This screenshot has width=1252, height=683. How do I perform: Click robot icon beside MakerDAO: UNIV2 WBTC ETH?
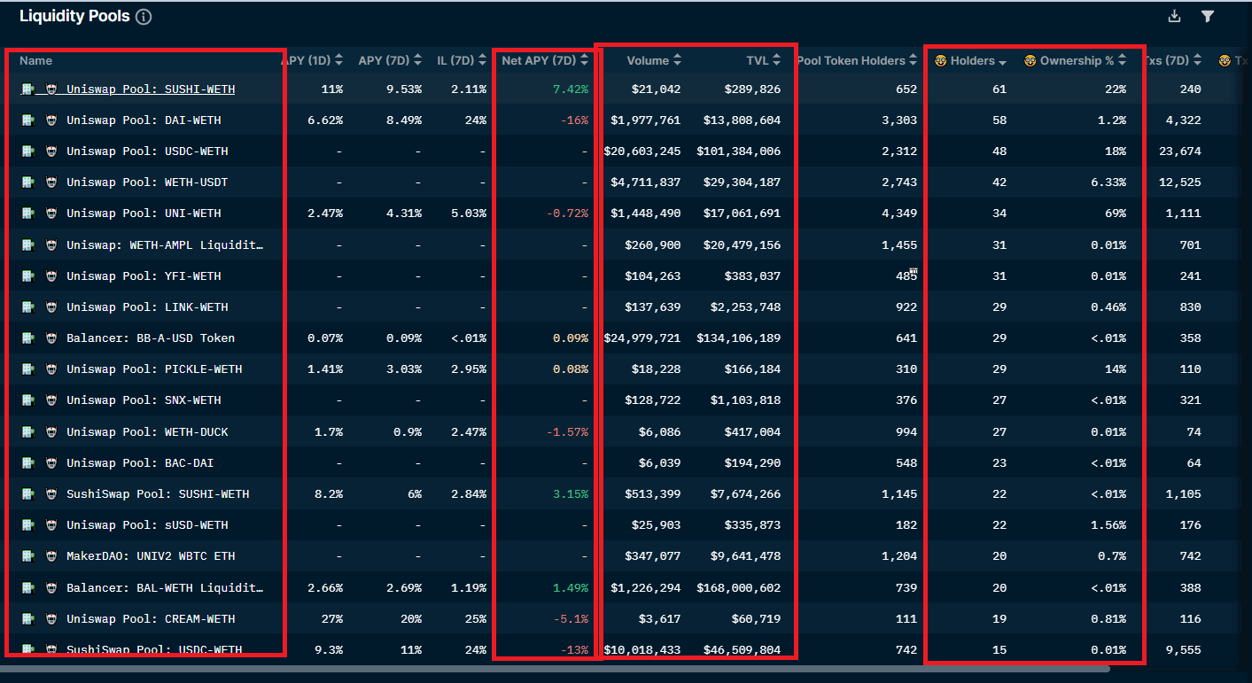(x=51, y=556)
